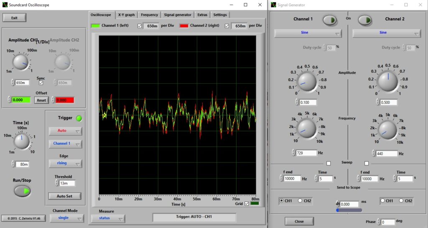Click the Amplitude CH1 knob
Image resolution: width=428 pixels, height=228 pixels.
20,62
